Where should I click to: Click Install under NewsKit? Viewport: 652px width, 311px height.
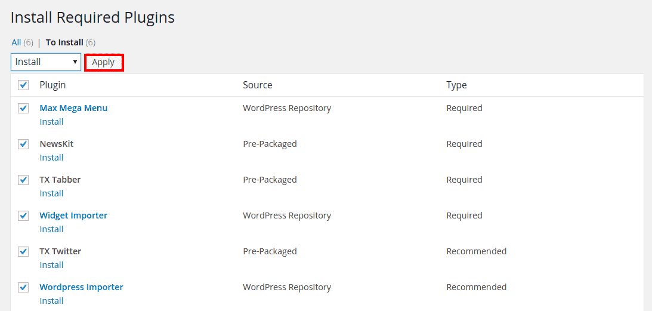(x=51, y=158)
